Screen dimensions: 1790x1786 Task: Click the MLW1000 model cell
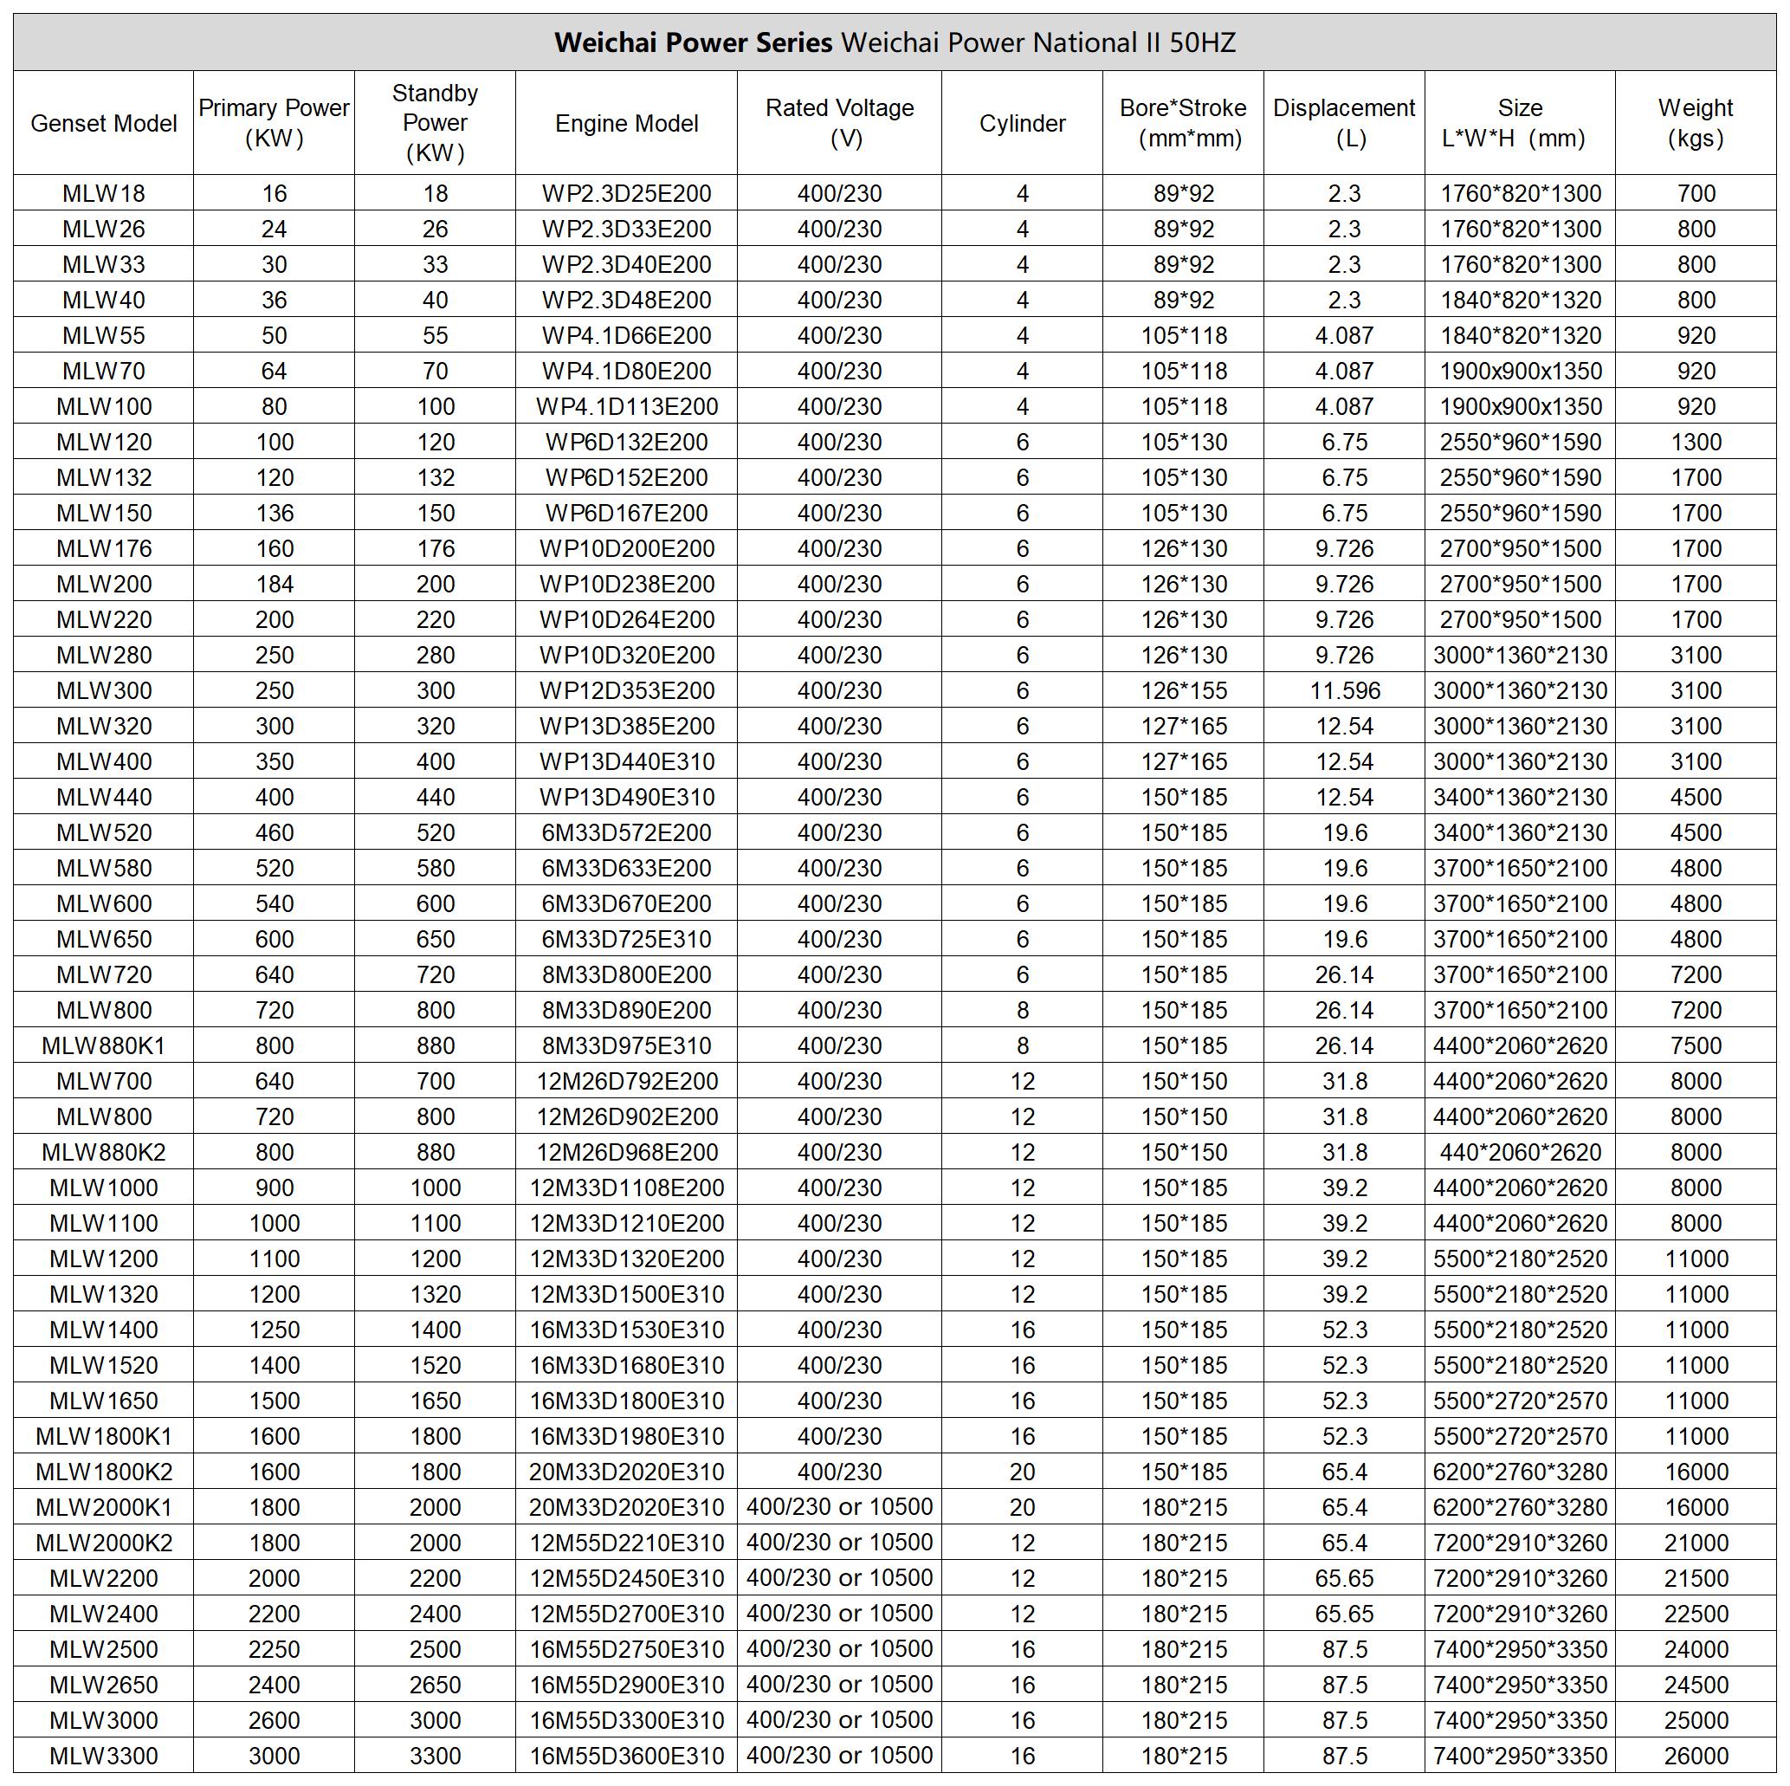click(x=104, y=1187)
